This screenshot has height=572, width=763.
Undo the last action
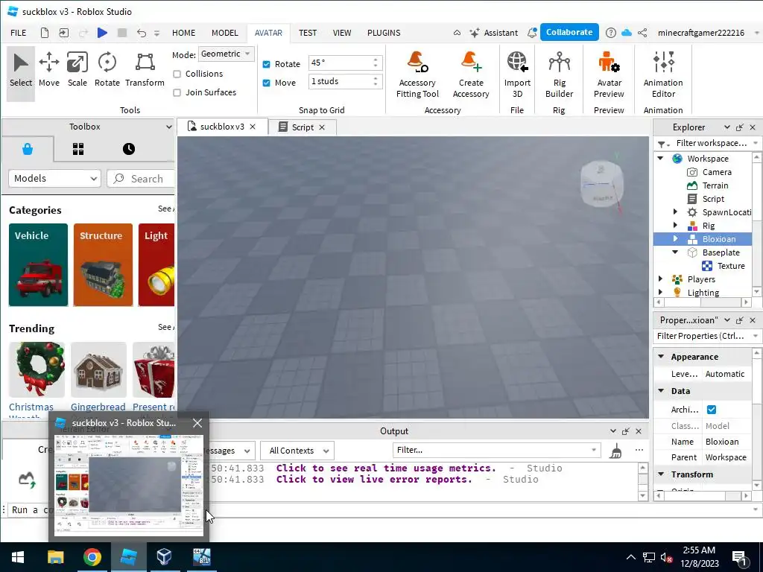[x=141, y=33]
